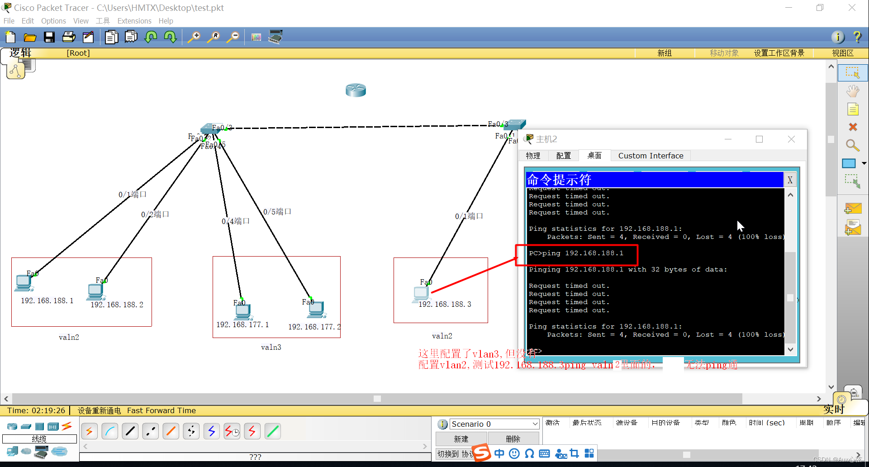This screenshot has width=869, height=467.
Task: Open the Extensions menu
Action: 134,21
